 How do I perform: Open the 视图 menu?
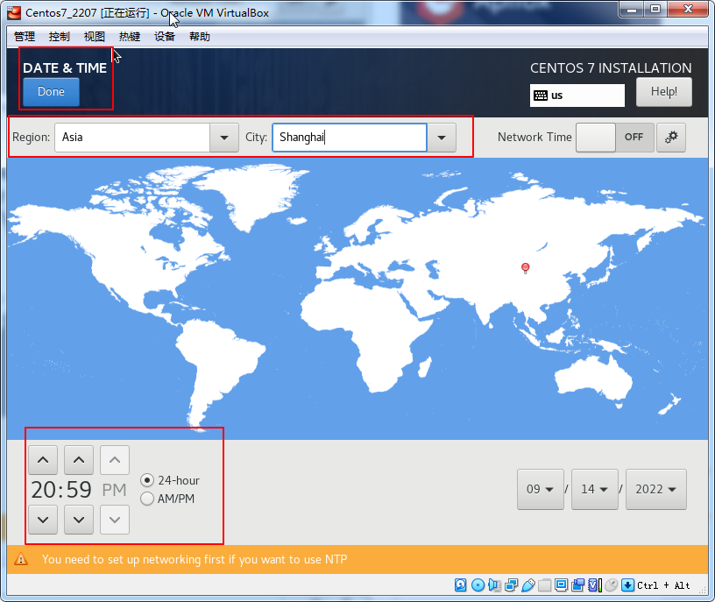pyautogui.click(x=95, y=37)
